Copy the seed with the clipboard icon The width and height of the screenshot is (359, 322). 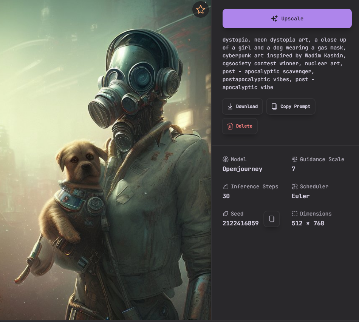[271, 219]
